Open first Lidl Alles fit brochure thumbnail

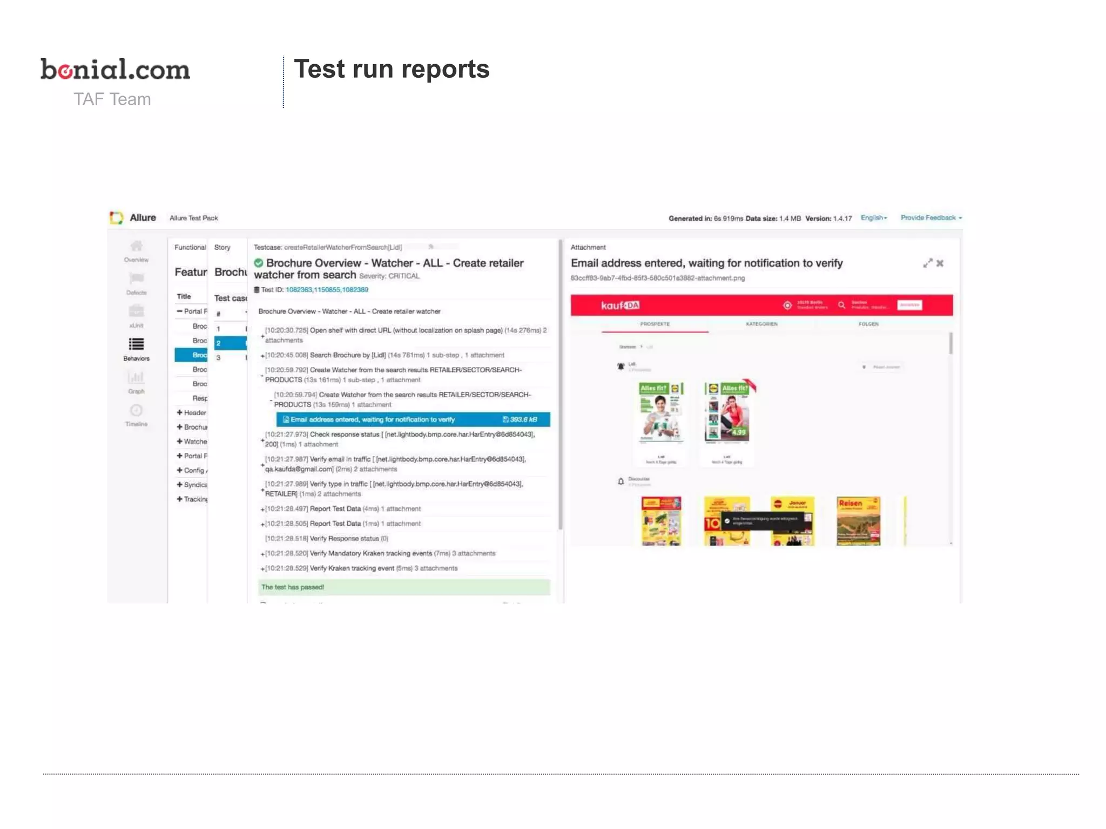(x=662, y=413)
